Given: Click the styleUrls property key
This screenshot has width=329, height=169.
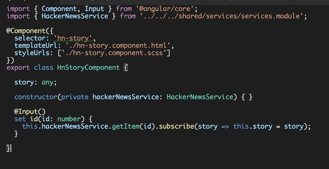Looking at the screenshot, I should pos(32,53).
